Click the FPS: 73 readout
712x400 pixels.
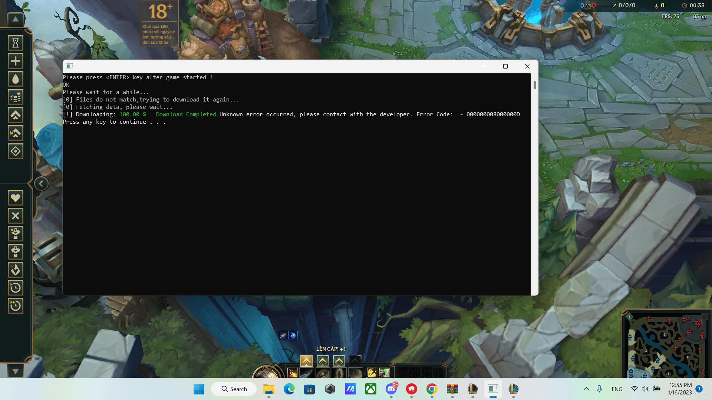click(x=670, y=16)
